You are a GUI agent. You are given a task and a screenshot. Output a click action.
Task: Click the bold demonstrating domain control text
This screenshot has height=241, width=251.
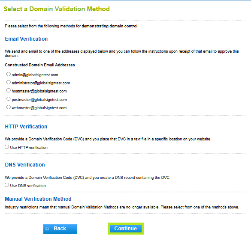(110, 26)
